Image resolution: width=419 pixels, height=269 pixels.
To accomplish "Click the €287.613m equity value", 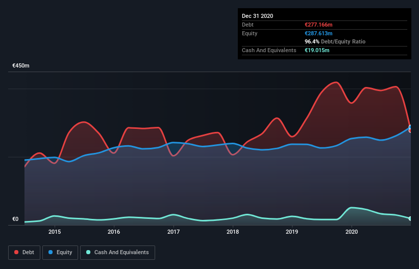I will point(318,33).
